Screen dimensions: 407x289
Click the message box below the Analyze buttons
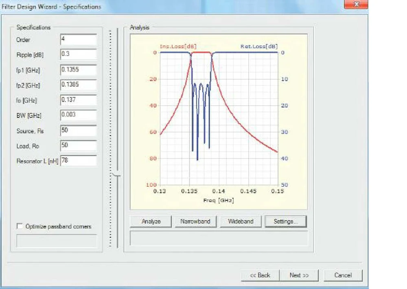(219, 238)
